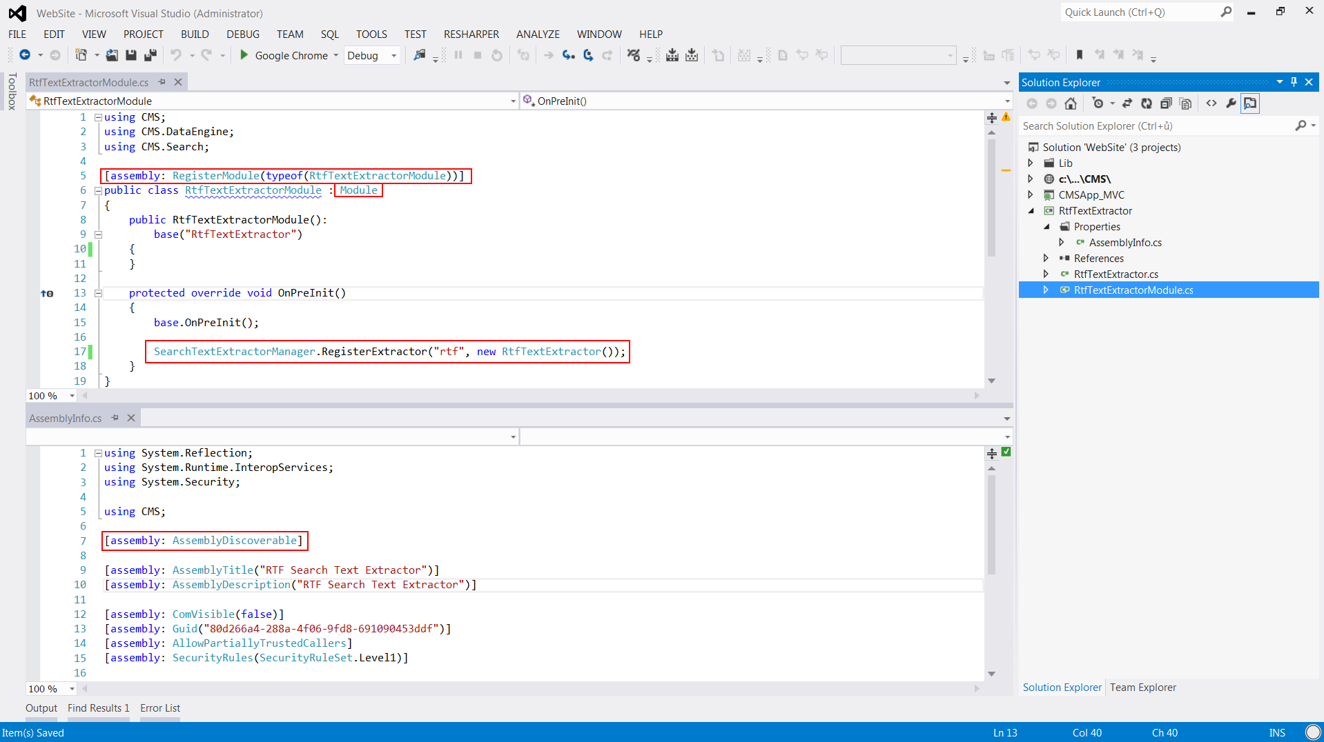Image resolution: width=1324 pixels, height=742 pixels.
Task: Select Solution 'WebSite' (3 projects) node
Action: tap(1111, 148)
